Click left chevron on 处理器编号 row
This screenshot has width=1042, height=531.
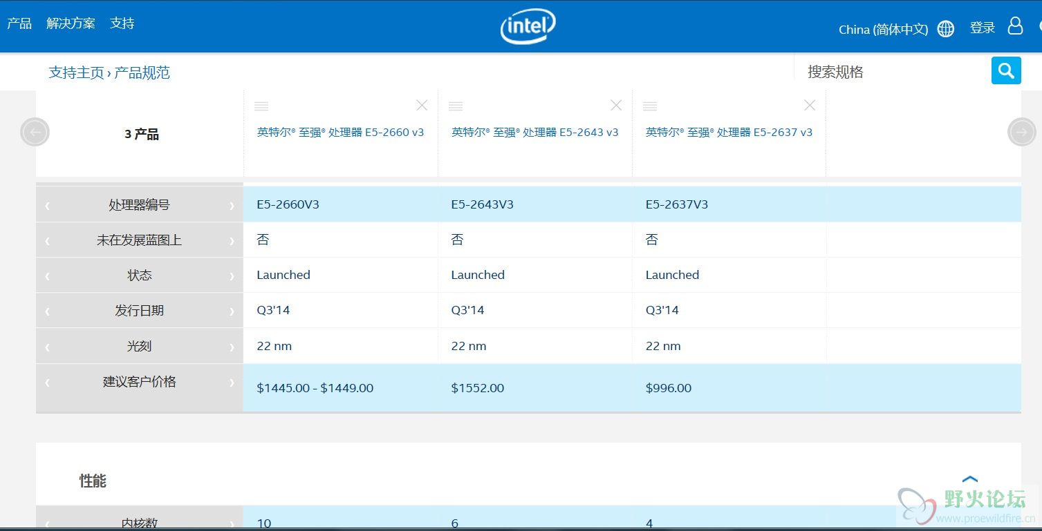47,205
